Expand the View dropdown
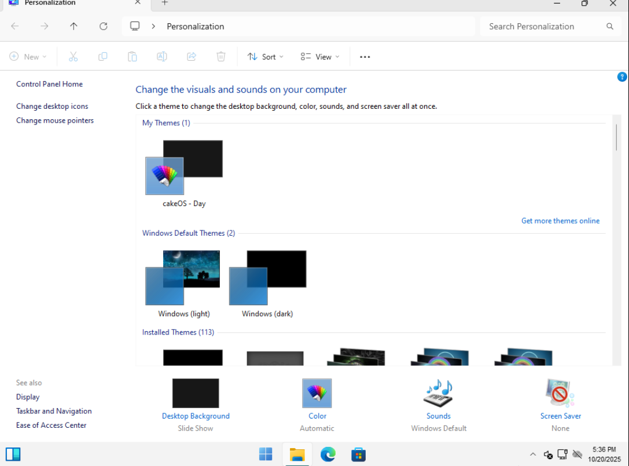Image resolution: width=629 pixels, height=466 pixels. click(x=320, y=57)
